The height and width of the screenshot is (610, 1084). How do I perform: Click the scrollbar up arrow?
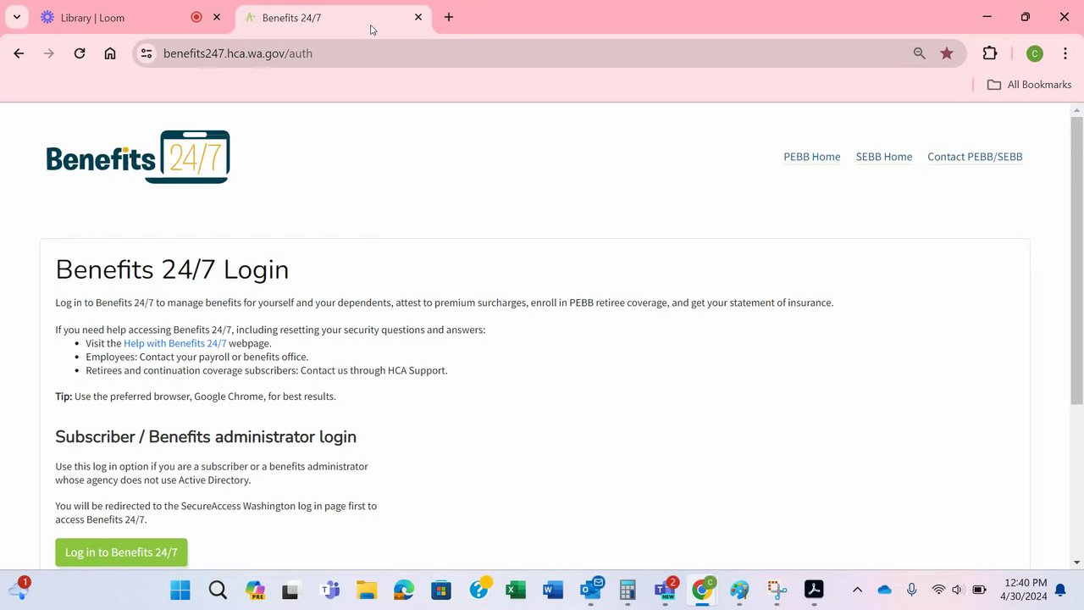[1076, 110]
